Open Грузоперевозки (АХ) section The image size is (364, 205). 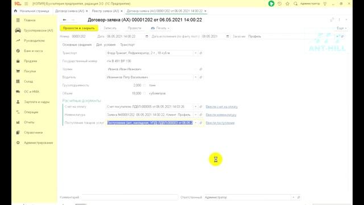(34, 30)
